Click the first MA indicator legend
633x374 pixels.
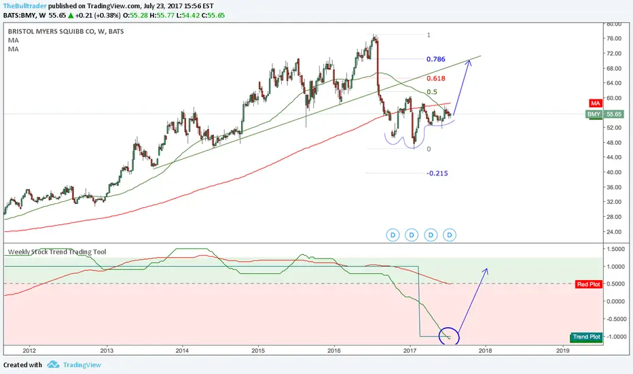(x=14, y=40)
